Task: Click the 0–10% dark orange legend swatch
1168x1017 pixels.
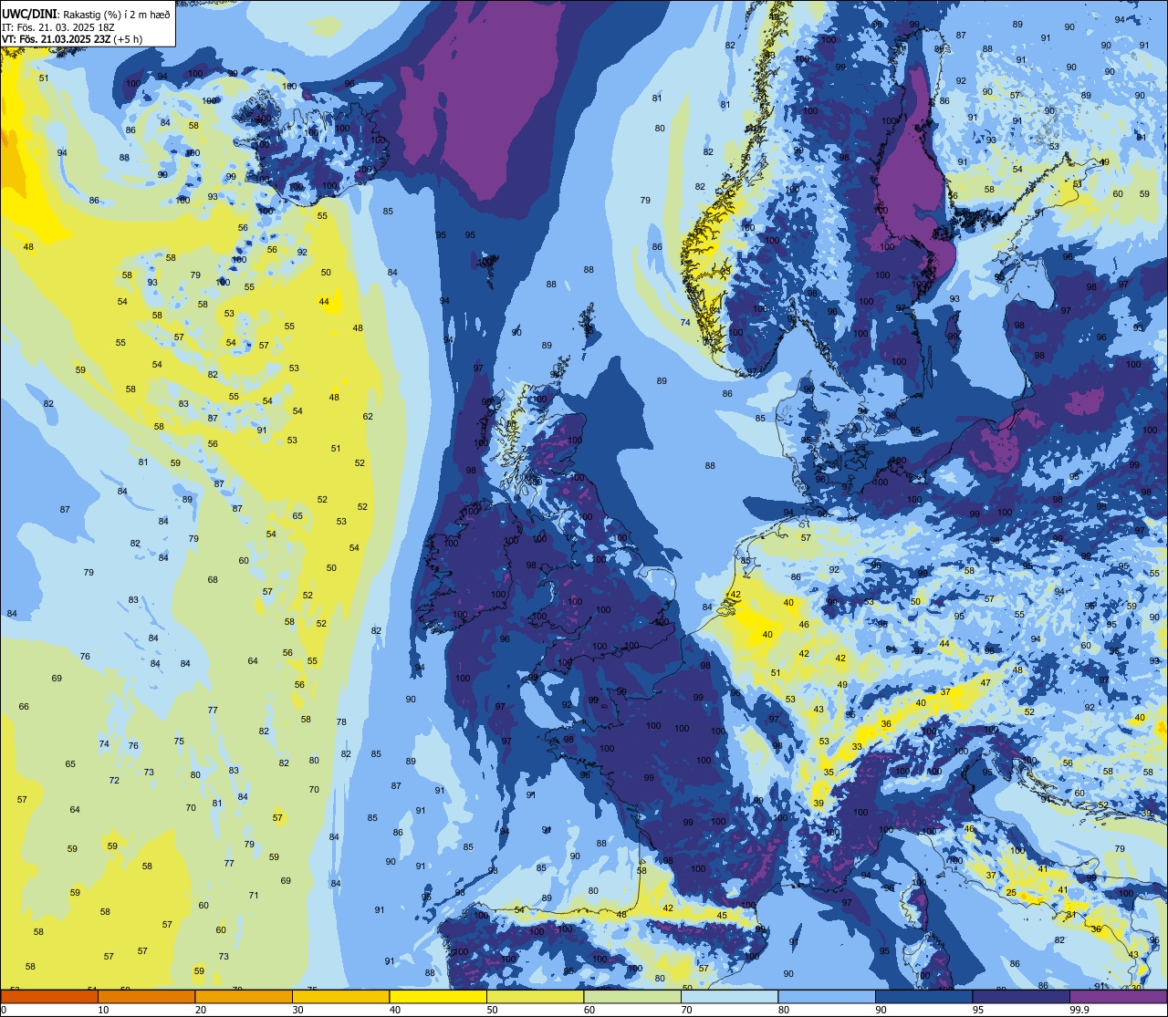Action: pos(49,996)
